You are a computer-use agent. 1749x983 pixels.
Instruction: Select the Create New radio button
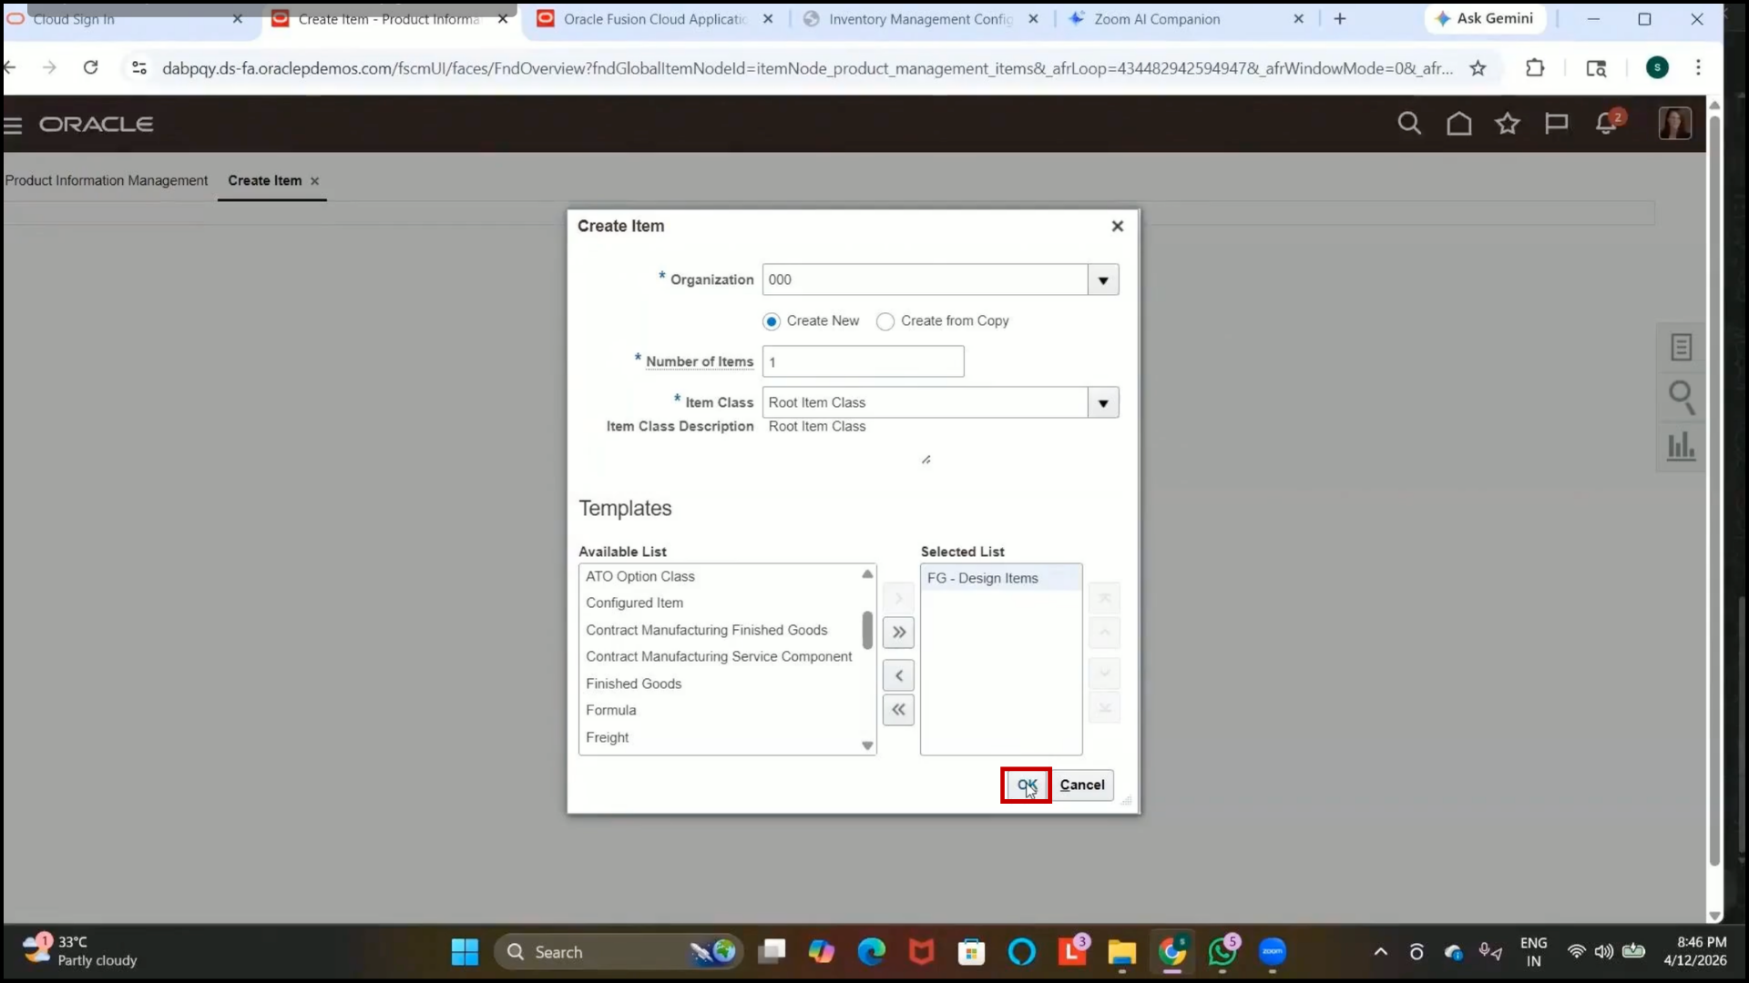tap(772, 321)
